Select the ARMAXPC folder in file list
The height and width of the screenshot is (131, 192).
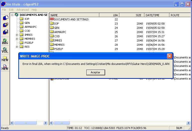tap(60, 32)
